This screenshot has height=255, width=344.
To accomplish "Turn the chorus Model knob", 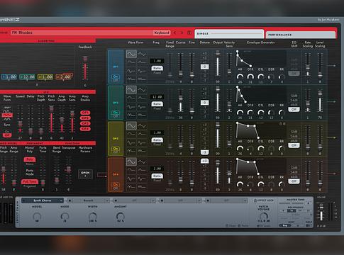I will click(37, 216).
